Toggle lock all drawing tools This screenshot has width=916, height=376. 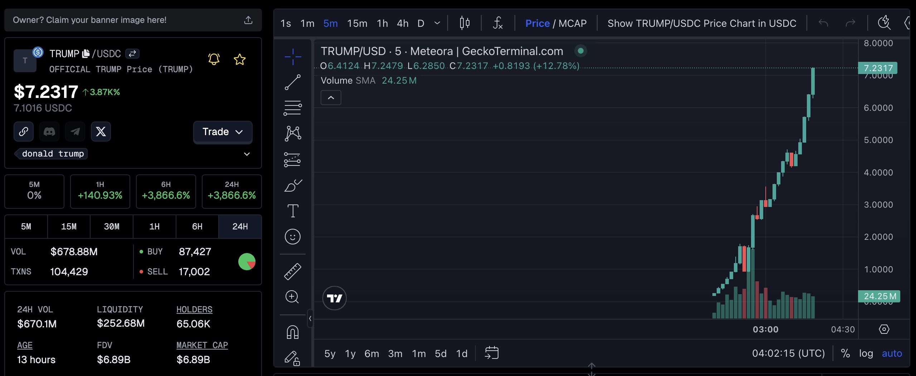293,358
